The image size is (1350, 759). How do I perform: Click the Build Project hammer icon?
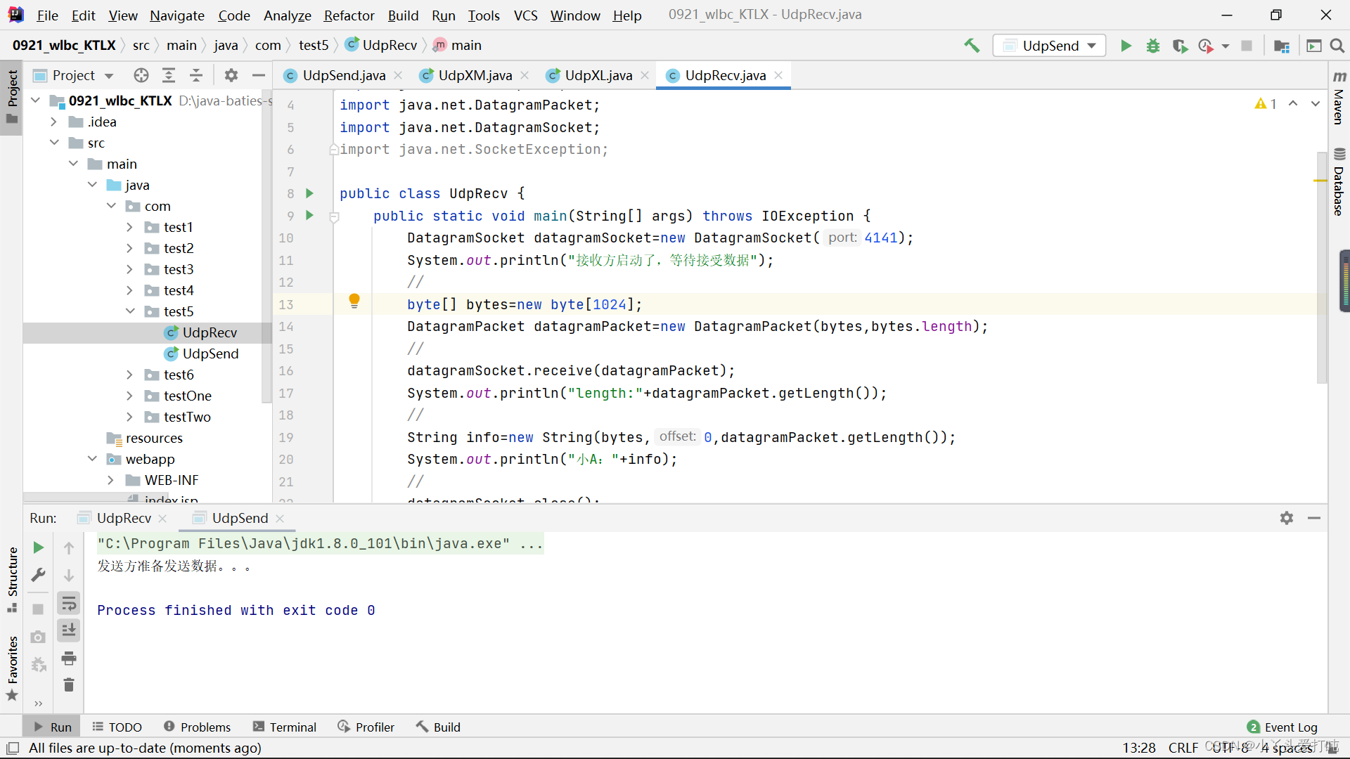(x=972, y=46)
